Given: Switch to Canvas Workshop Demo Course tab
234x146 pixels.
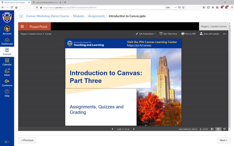Looking at the screenshot, I should [46, 2].
